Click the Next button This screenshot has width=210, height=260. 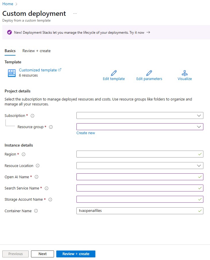point(43,254)
